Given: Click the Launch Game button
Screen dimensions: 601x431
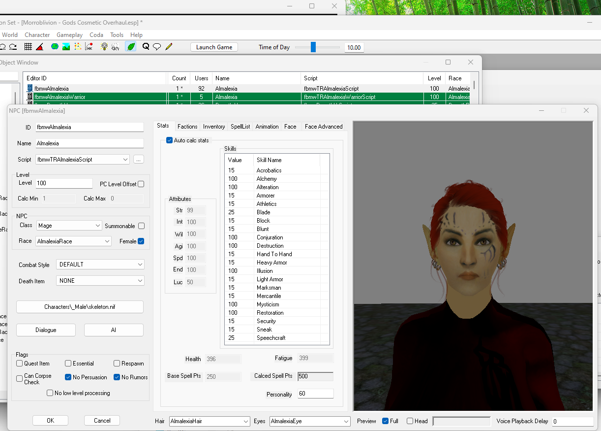Looking at the screenshot, I should tap(214, 47).
